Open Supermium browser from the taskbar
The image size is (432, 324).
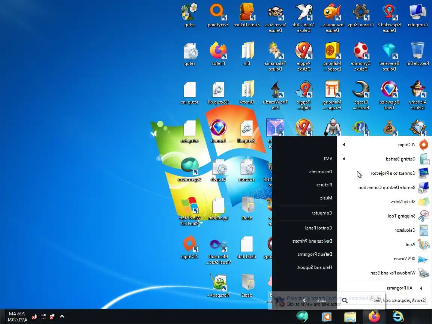point(302,316)
